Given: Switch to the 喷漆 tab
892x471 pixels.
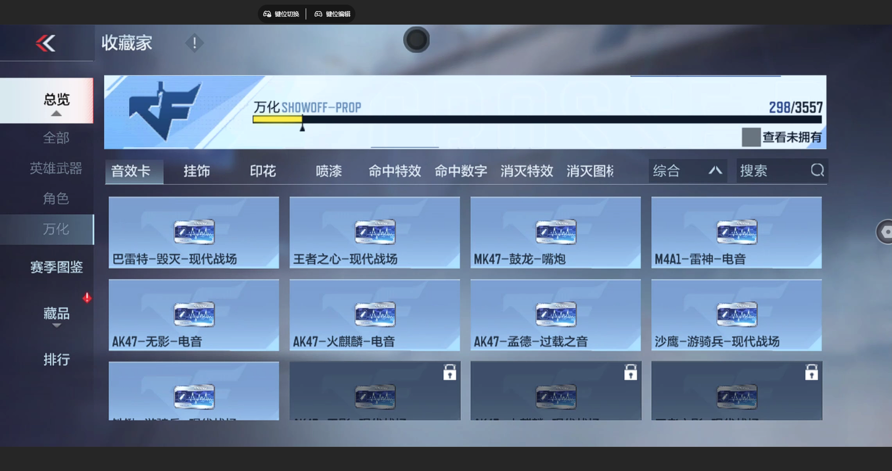Looking at the screenshot, I should [x=329, y=171].
